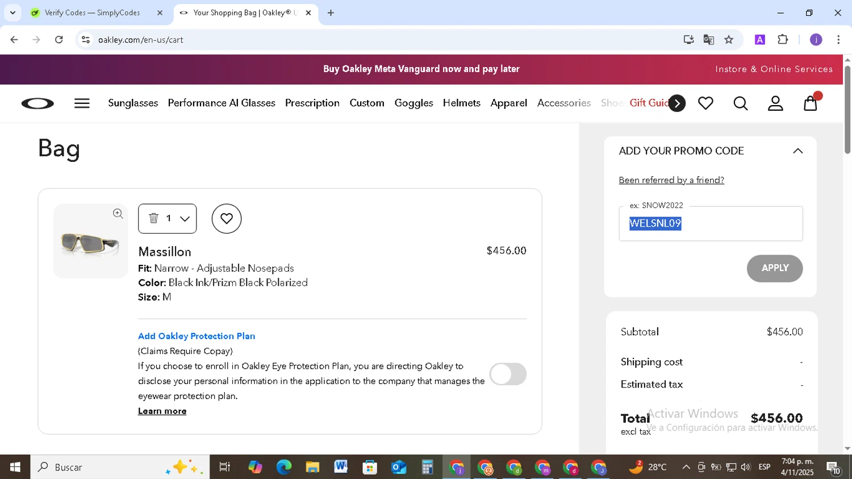852x479 pixels.
Task: Open Performance AI Glasses menu
Action: coord(222,103)
